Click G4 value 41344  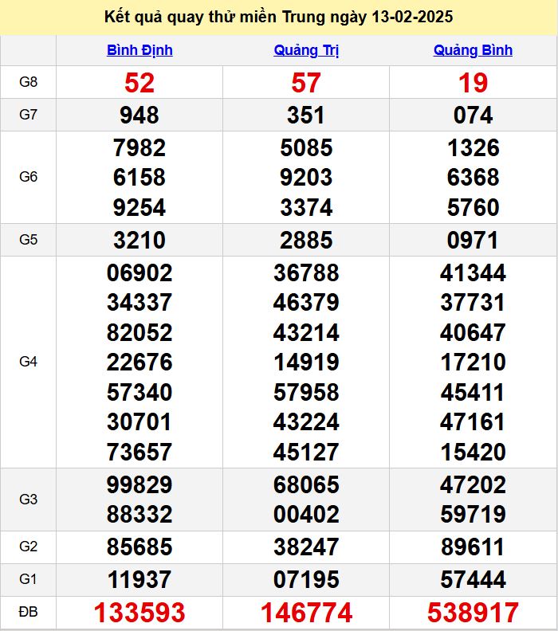pyautogui.click(x=473, y=272)
